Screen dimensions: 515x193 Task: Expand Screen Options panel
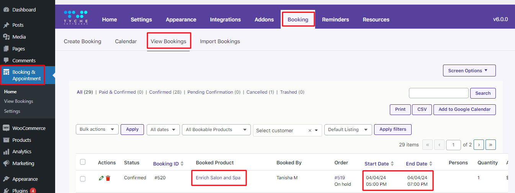469,71
